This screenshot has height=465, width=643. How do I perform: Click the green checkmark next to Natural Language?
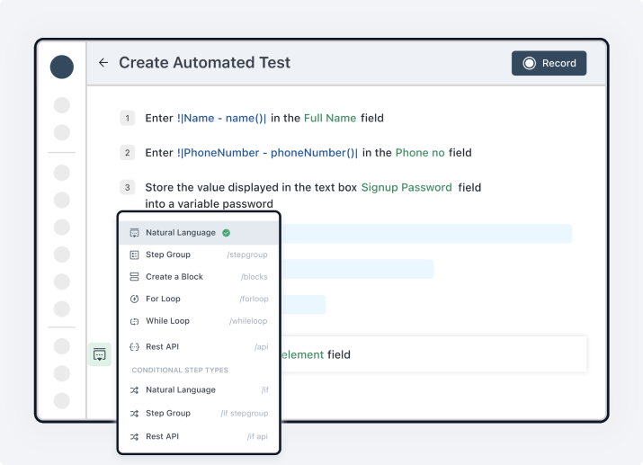pos(227,233)
